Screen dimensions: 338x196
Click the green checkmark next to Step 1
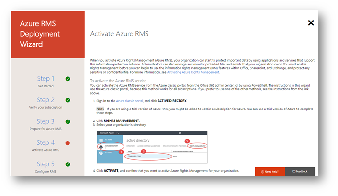coord(68,79)
